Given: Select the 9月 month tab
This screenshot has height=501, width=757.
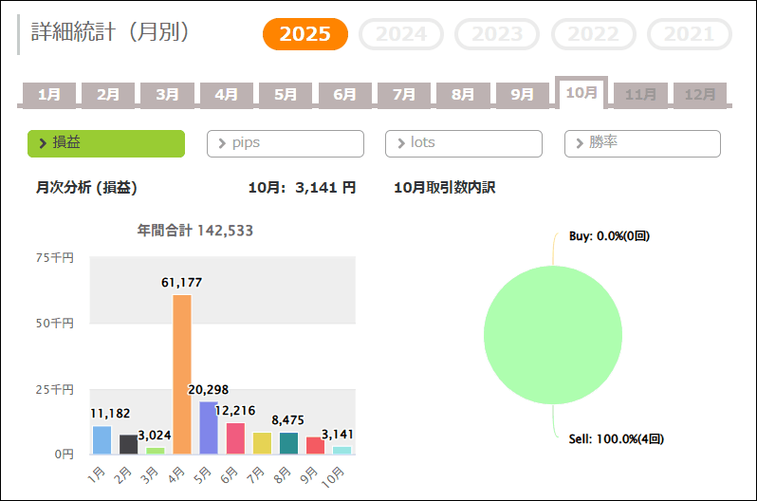Looking at the screenshot, I should [x=522, y=95].
